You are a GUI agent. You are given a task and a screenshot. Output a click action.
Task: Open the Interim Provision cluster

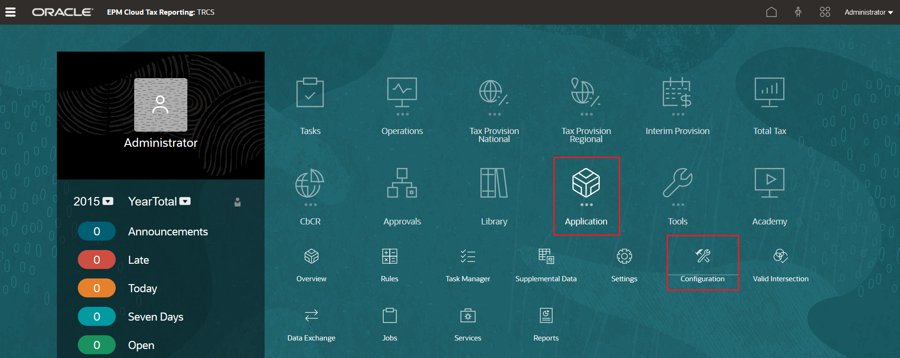pyautogui.click(x=678, y=107)
